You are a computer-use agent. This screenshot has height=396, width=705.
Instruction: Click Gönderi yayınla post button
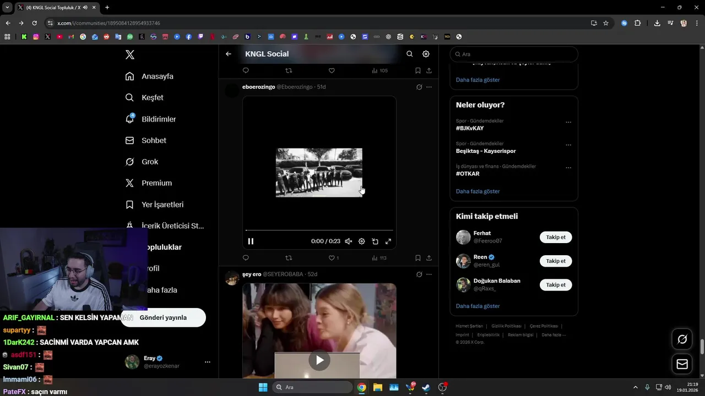[x=163, y=317]
